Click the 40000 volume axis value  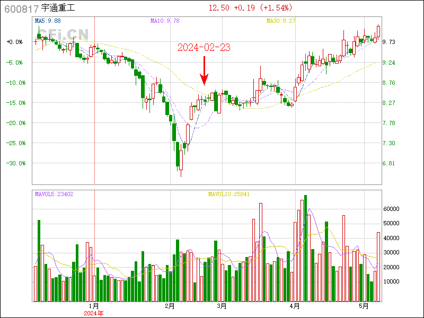click(x=391, y=238)
